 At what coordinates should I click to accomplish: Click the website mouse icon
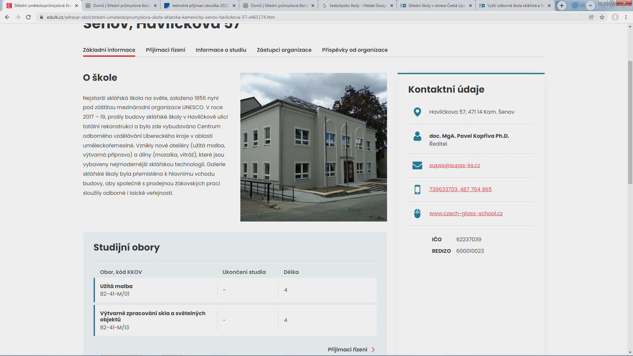pos(417,214)
